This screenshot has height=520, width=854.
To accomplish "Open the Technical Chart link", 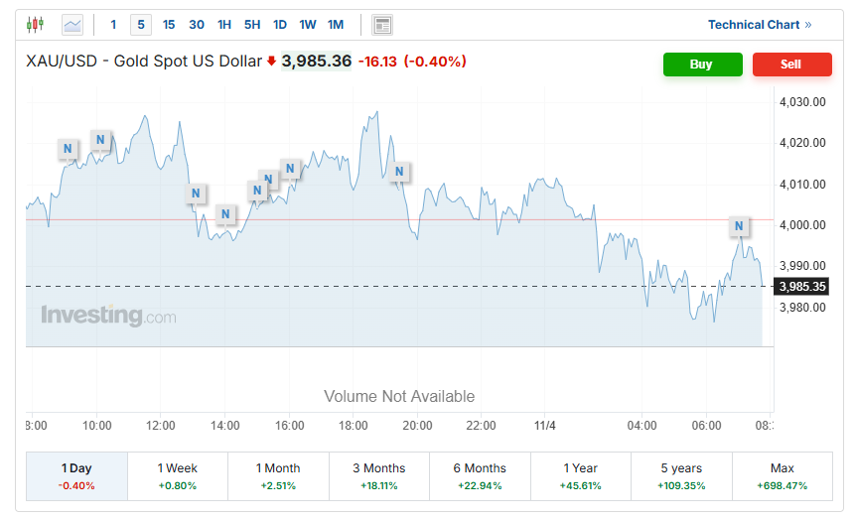I will coord(759,25).
